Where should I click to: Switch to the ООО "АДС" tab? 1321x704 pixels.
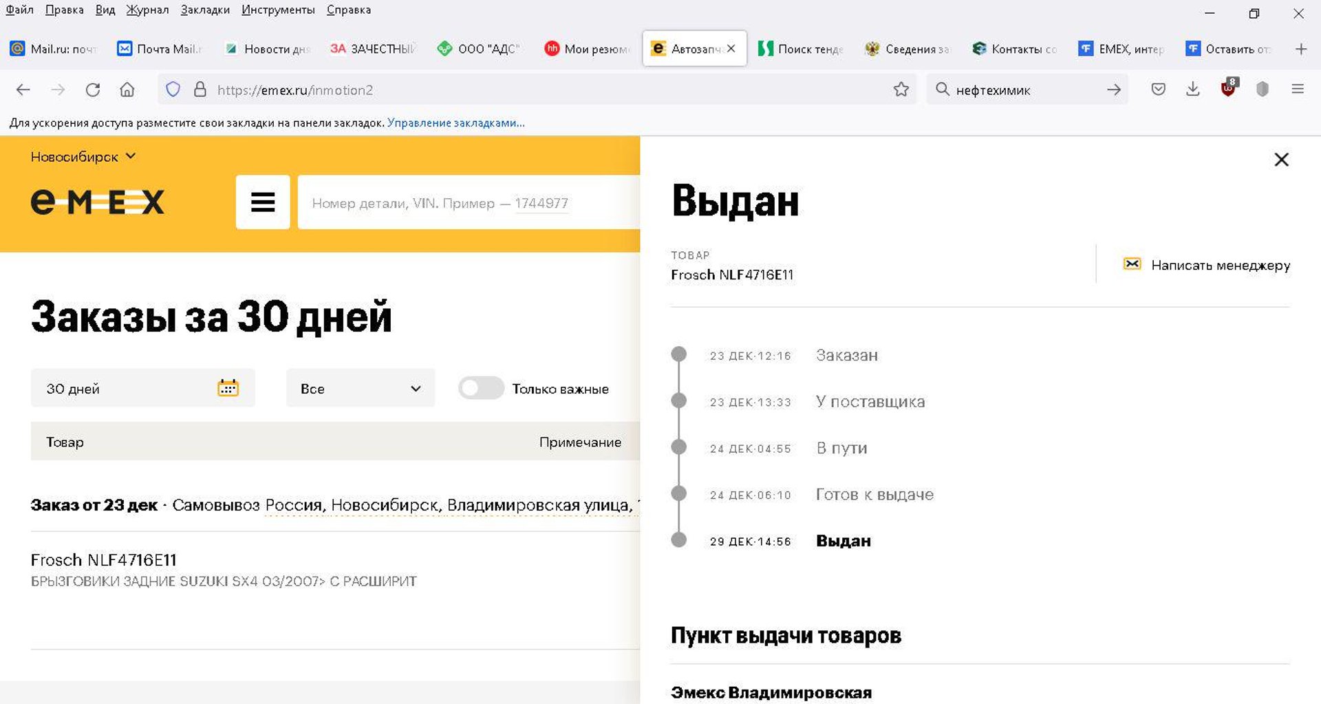click(x=480, y=49)
